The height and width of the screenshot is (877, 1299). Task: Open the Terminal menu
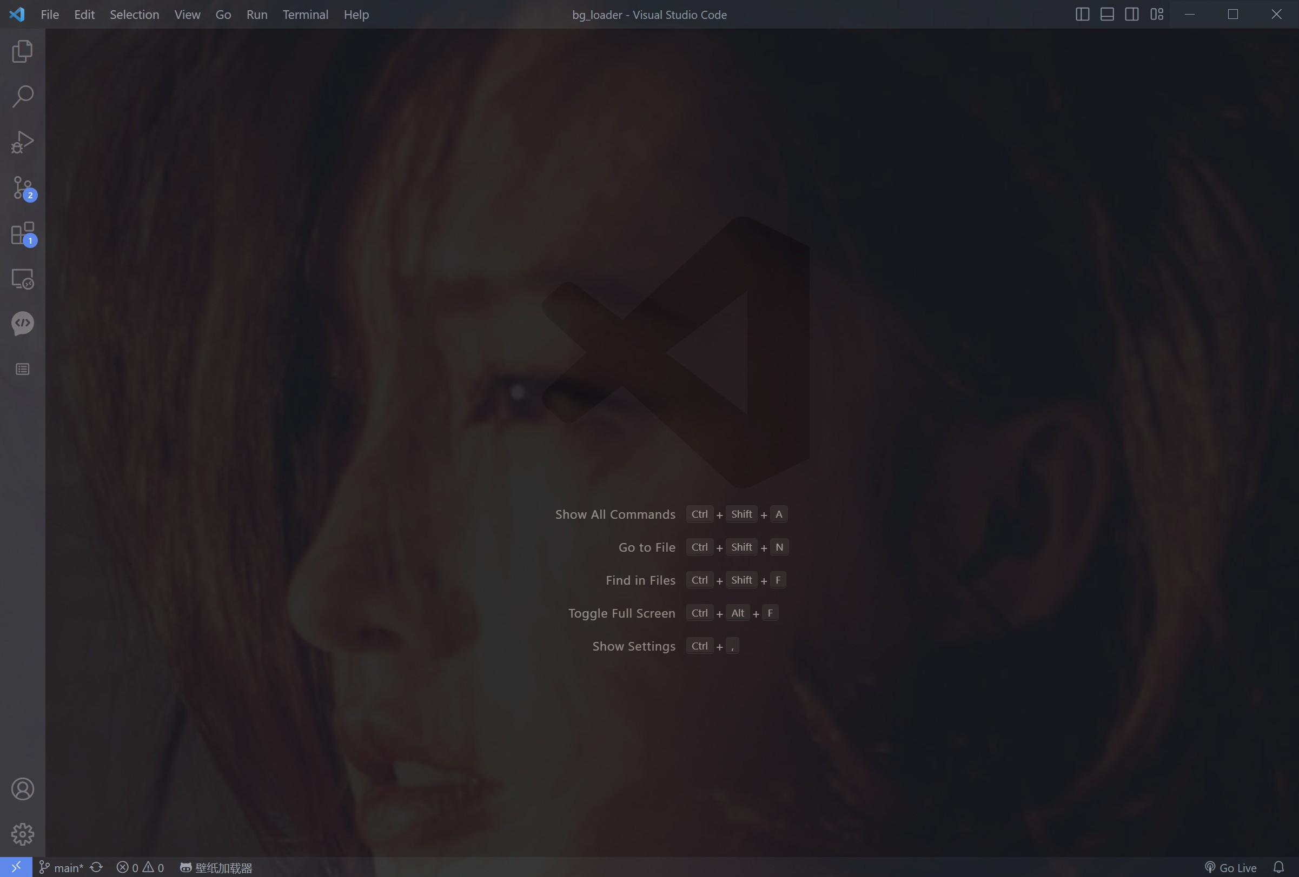[x=305, y=15]
